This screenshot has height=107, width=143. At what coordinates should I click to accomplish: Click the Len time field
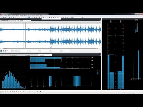click(33, 51)
